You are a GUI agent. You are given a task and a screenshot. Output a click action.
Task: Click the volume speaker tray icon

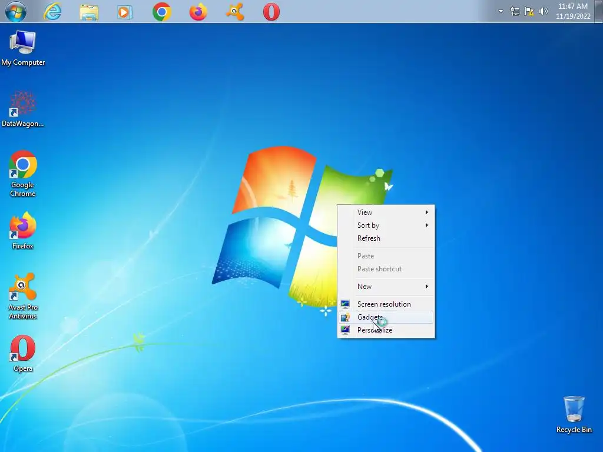543,11
